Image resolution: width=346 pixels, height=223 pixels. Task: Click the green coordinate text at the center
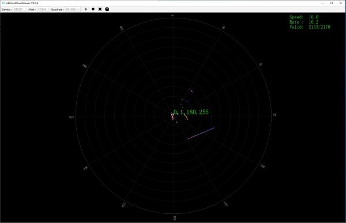191,112
